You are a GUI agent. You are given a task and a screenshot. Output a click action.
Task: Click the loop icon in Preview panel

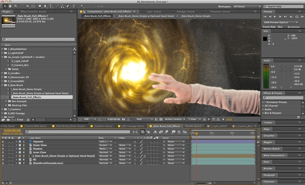click(297, 17)
